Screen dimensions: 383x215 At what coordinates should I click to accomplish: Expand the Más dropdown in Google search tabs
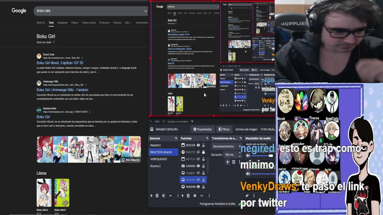pos(128,23)
